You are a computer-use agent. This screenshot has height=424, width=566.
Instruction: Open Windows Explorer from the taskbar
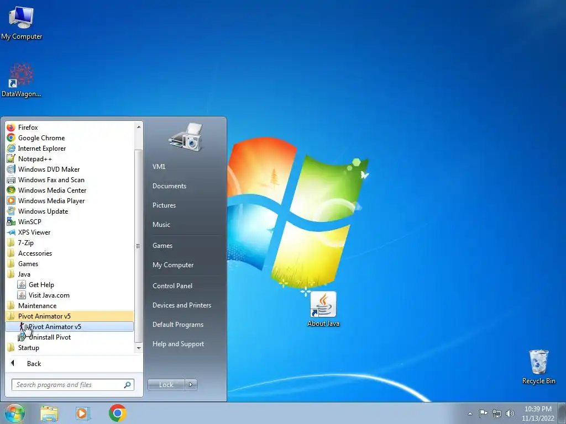(49, 413)
